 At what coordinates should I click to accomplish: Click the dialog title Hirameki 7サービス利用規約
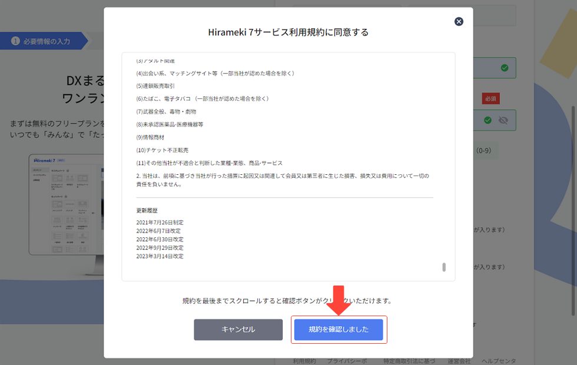click(x=288, y=32)
